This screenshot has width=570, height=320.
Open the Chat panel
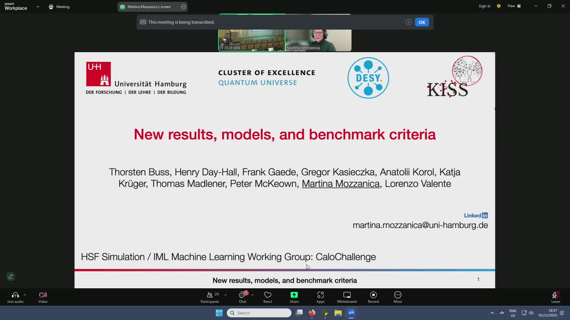point(242,295)
